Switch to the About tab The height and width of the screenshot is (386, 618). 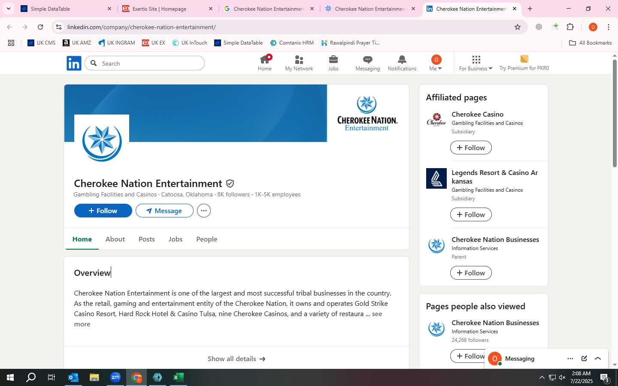(115, 239)
